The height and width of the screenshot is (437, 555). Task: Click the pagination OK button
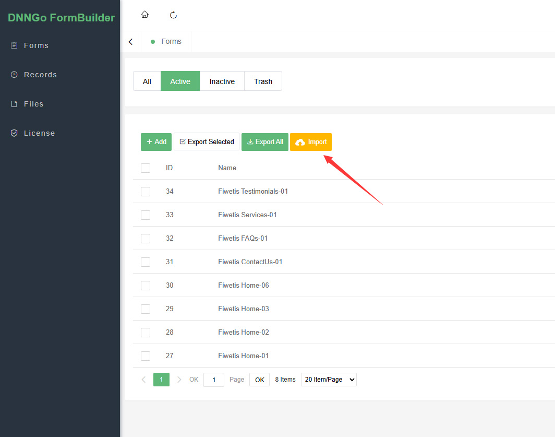[259, 380]
